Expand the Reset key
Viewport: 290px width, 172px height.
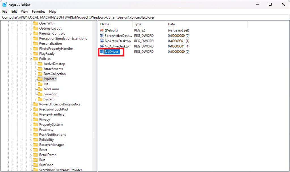point(31,150)
